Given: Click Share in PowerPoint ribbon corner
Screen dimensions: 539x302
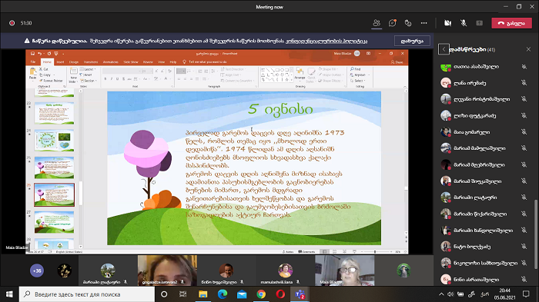Looking at the screenshot, I should pos(397,62).
